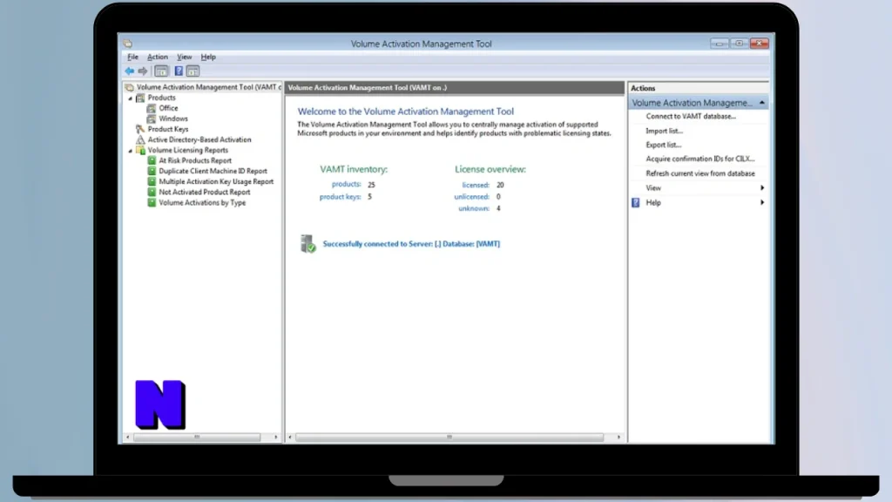Select At Risk Products Report

195,160
